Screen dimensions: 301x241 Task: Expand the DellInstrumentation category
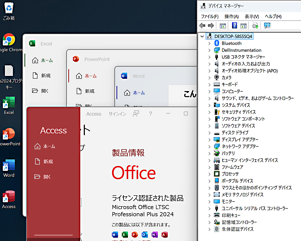[210, 50]
